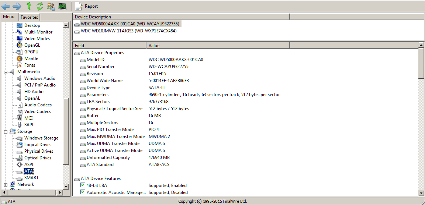Open the users manager toolbar icon
Screen dimensions: 425x205
click(x=51, y=6)
